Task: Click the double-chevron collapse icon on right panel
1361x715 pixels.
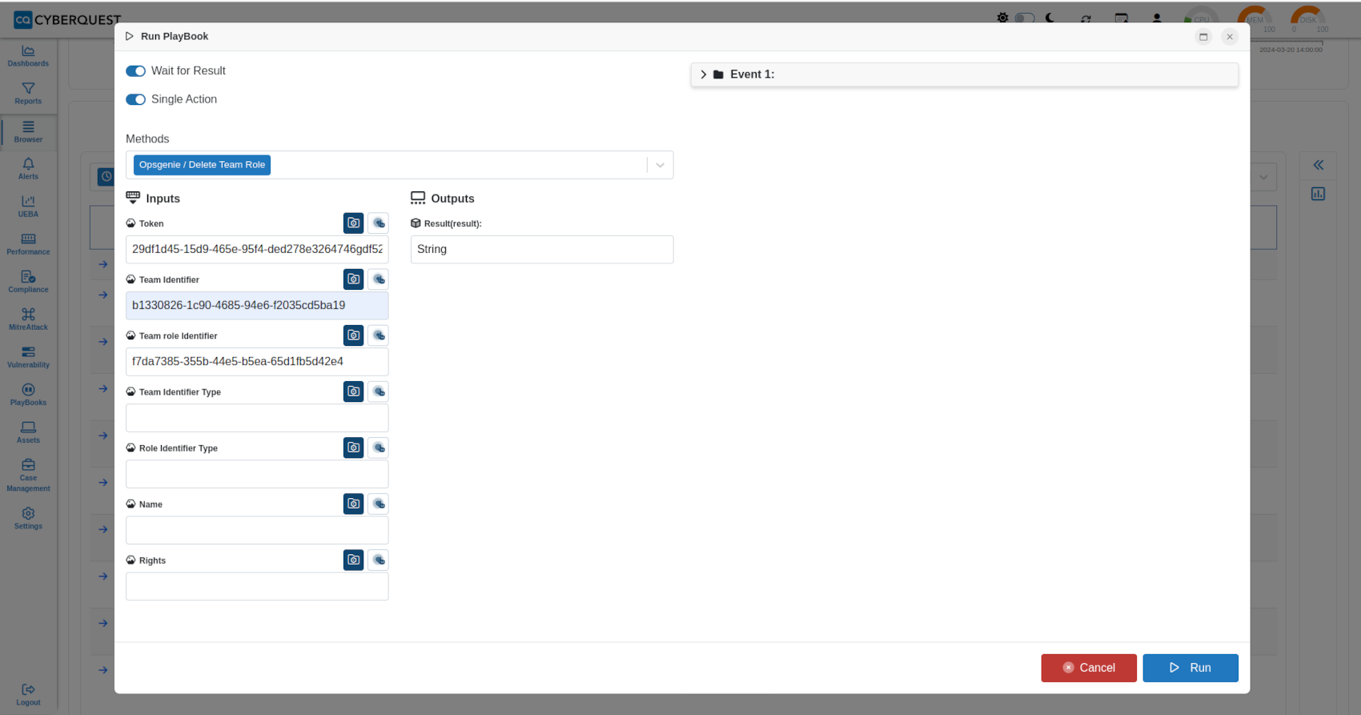Action: pos(1318,165)
